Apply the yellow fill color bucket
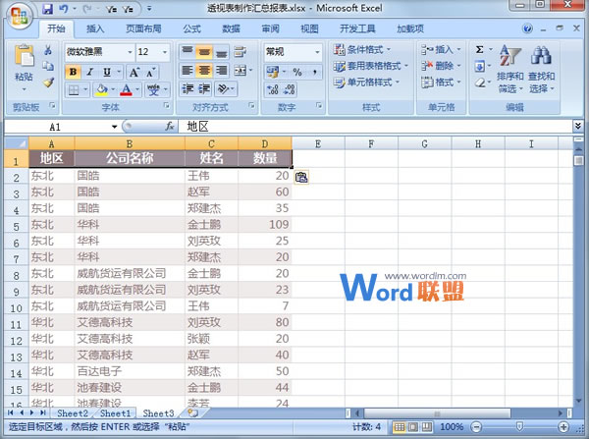 [x=102, y=89]
